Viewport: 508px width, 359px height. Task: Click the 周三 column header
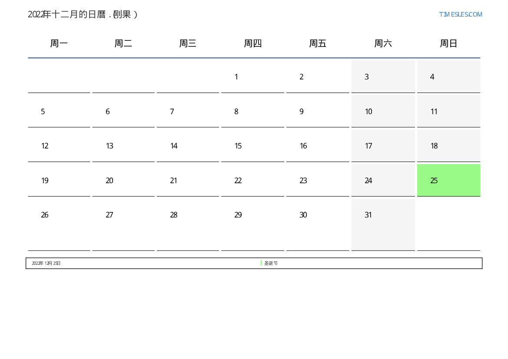(188, 43)
